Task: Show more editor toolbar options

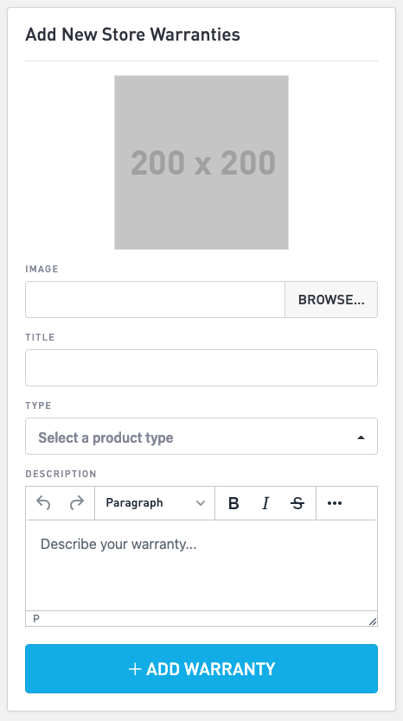Action: 335,503
